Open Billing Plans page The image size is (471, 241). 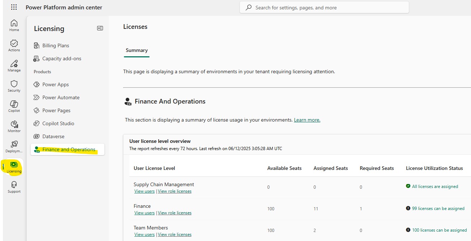click(56, 45)
